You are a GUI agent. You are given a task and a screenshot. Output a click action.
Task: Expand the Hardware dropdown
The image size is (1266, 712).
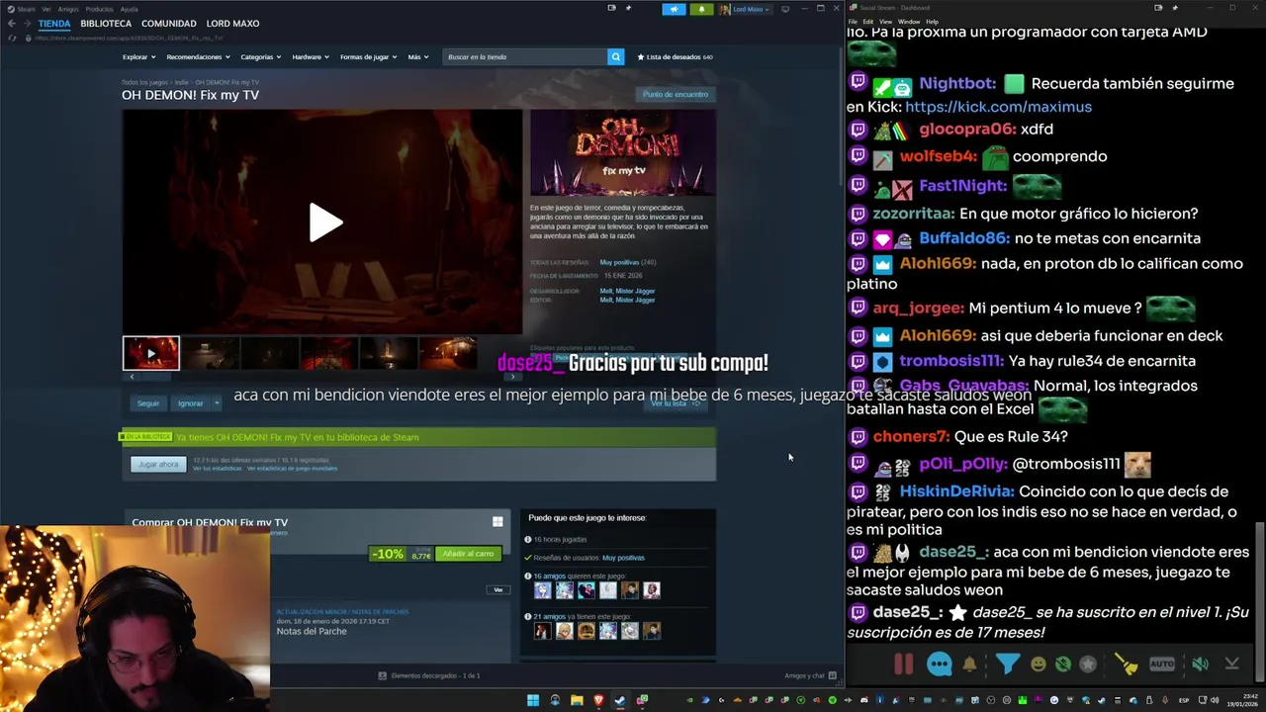point(310,57)
